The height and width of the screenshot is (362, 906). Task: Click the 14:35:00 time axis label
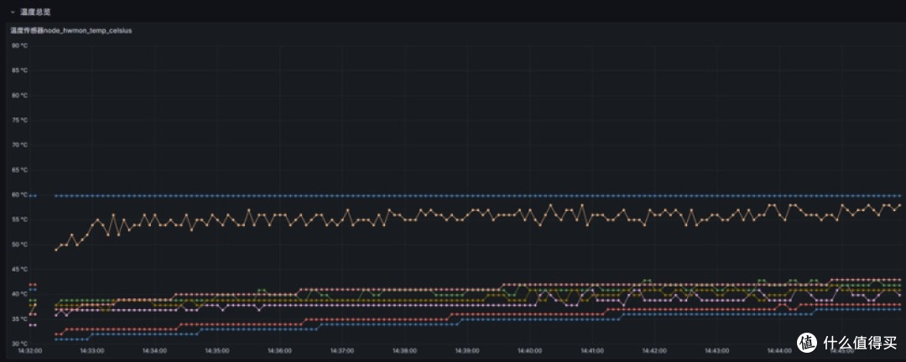pyautogui.click(x=217, y=350)
